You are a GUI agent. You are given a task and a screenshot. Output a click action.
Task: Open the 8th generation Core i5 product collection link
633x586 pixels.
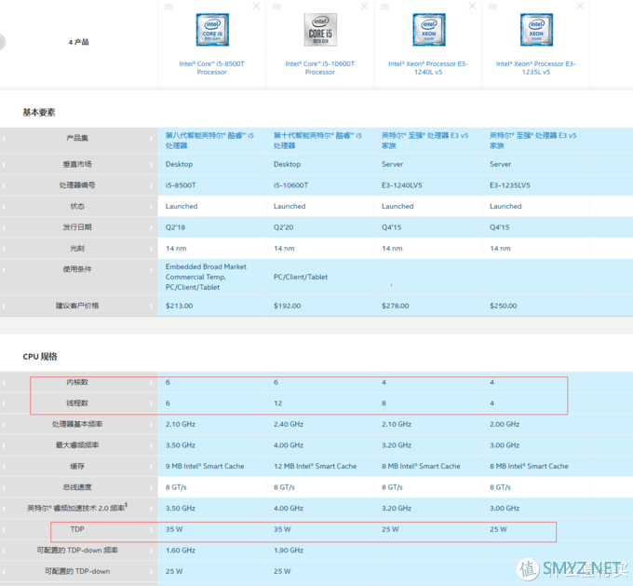coord(209,140)
